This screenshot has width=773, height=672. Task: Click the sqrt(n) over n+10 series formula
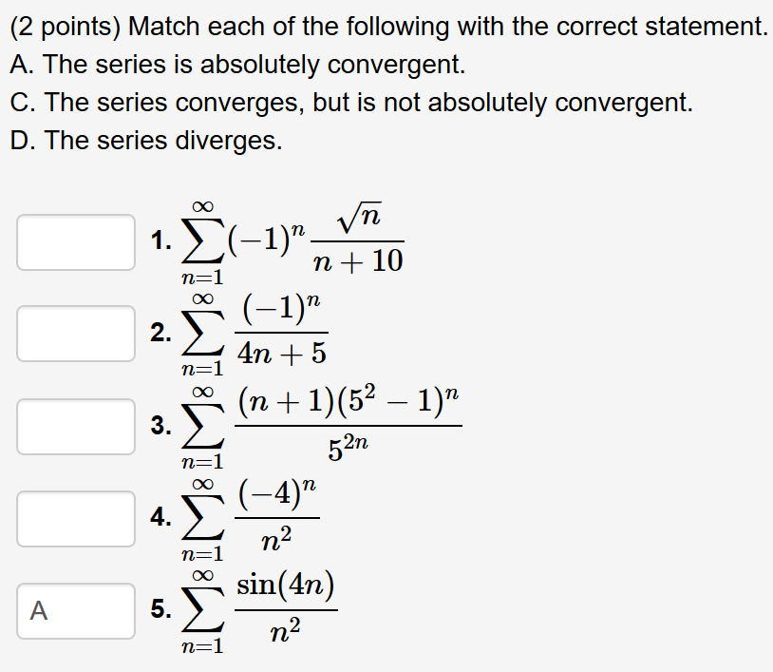coord(292,242)
